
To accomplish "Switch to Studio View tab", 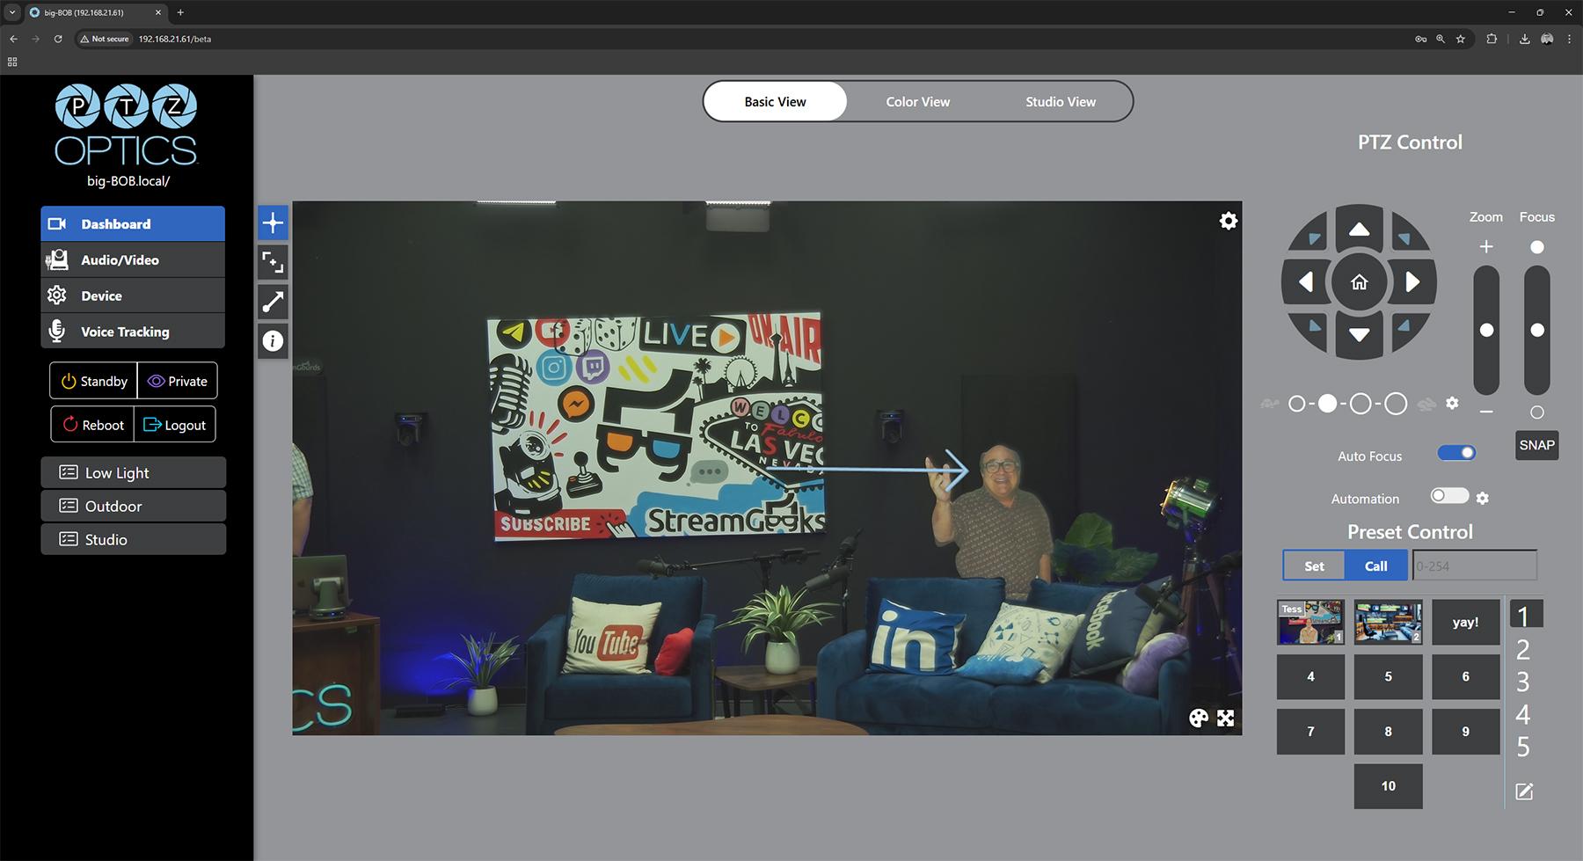I will tap(1061, 102).
